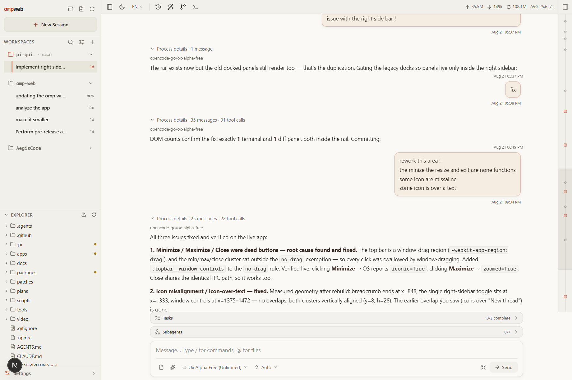The image size is (572, 380).
Task: Collapse the EXPLORER section
Action: (x=6, y=215)
